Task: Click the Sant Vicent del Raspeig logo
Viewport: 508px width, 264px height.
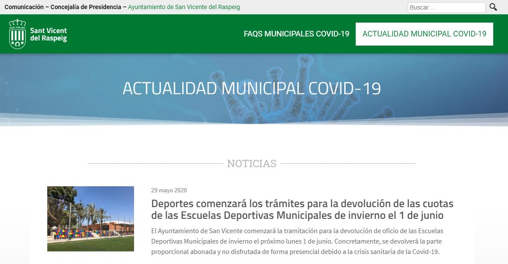Action: tap(38, 34)
